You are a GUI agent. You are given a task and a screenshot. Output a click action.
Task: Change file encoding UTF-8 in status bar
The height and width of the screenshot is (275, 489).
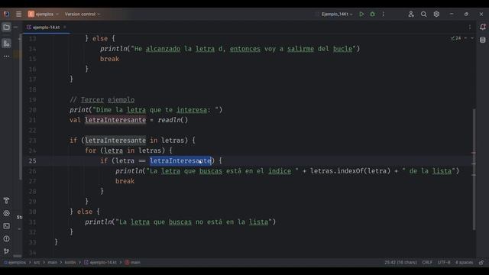coord(444,262)
